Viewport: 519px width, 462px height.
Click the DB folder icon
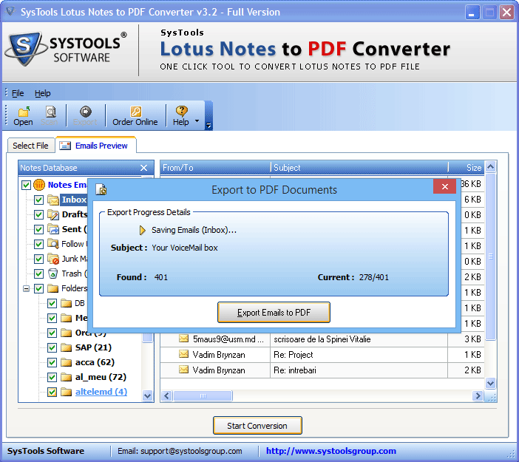[67, 303]
